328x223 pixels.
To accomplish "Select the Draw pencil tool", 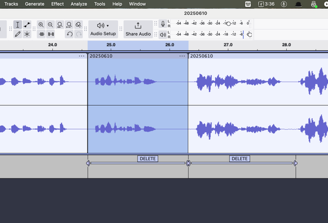I will coord(18,34).
